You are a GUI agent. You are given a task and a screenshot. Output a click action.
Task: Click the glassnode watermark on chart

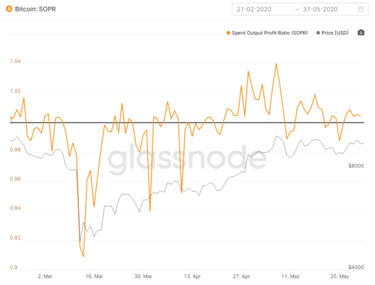(187, 159)
